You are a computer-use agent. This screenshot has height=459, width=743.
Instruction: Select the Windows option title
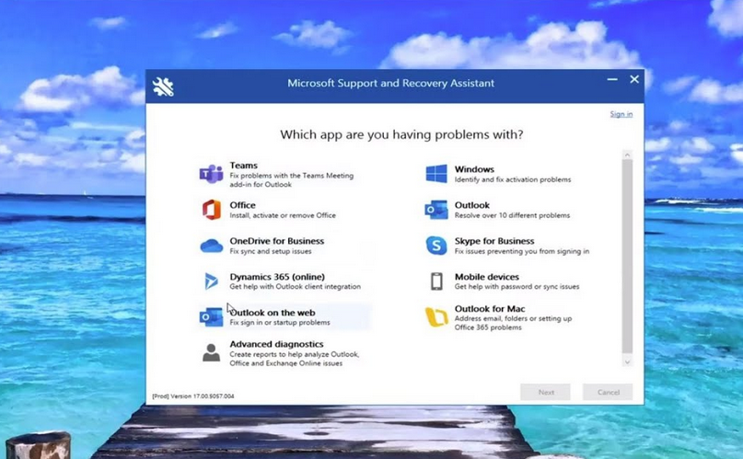coord(474,169)
